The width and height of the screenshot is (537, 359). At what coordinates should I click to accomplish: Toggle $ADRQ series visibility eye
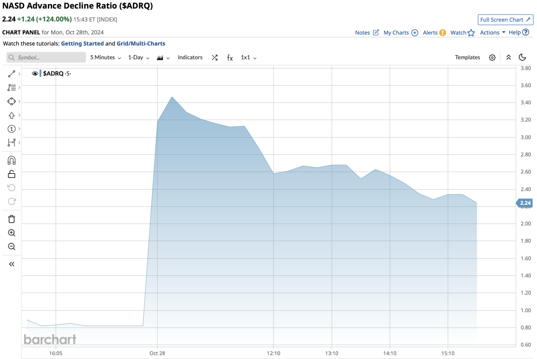tap(35, 74)
